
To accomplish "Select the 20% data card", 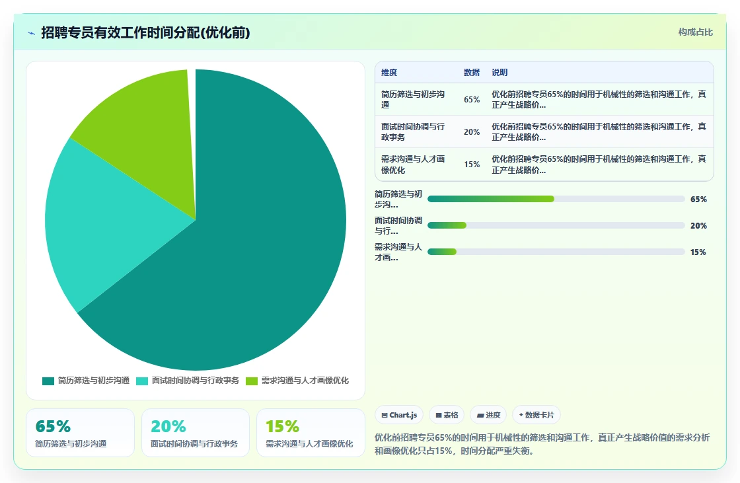I will pyautogui.click(x=196, y=433).
